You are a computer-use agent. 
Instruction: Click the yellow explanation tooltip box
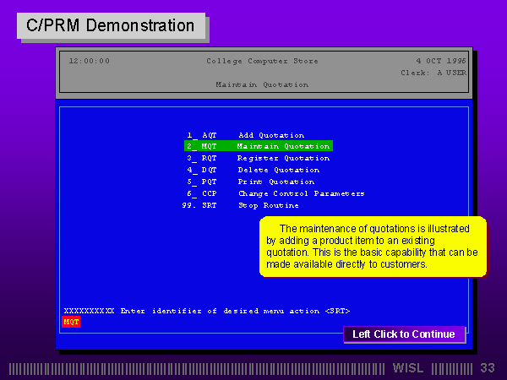pyautogui.click(x=373, y=246)
